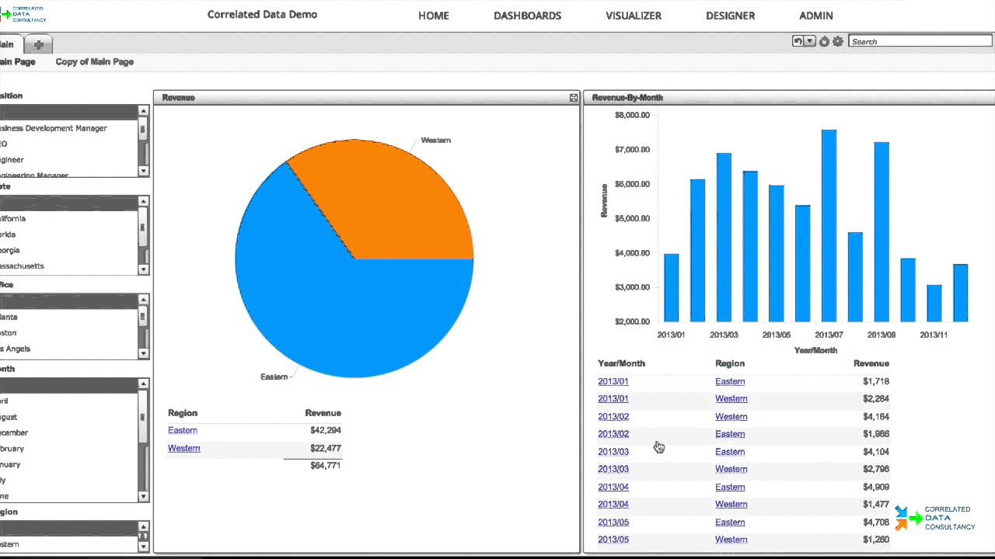Image resolution: width=995 pixels, height=559 pixels.
Task: Open 2013/02 link in $4,164 row
Action: tap(613, 416)
